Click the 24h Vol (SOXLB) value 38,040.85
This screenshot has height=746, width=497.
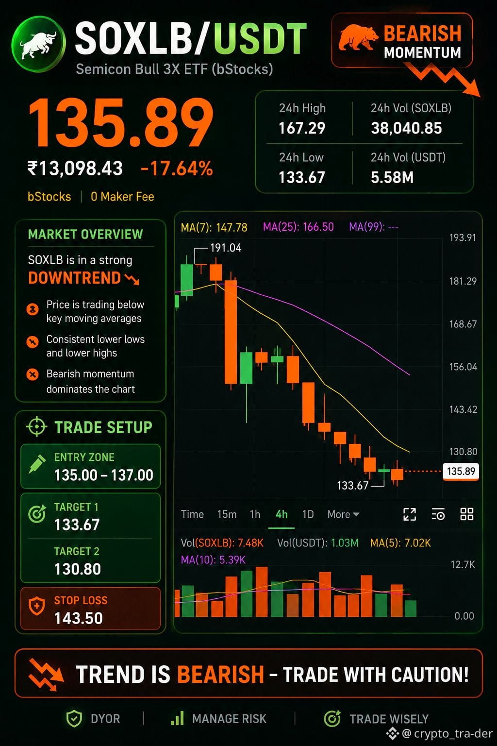pos(407,128)
